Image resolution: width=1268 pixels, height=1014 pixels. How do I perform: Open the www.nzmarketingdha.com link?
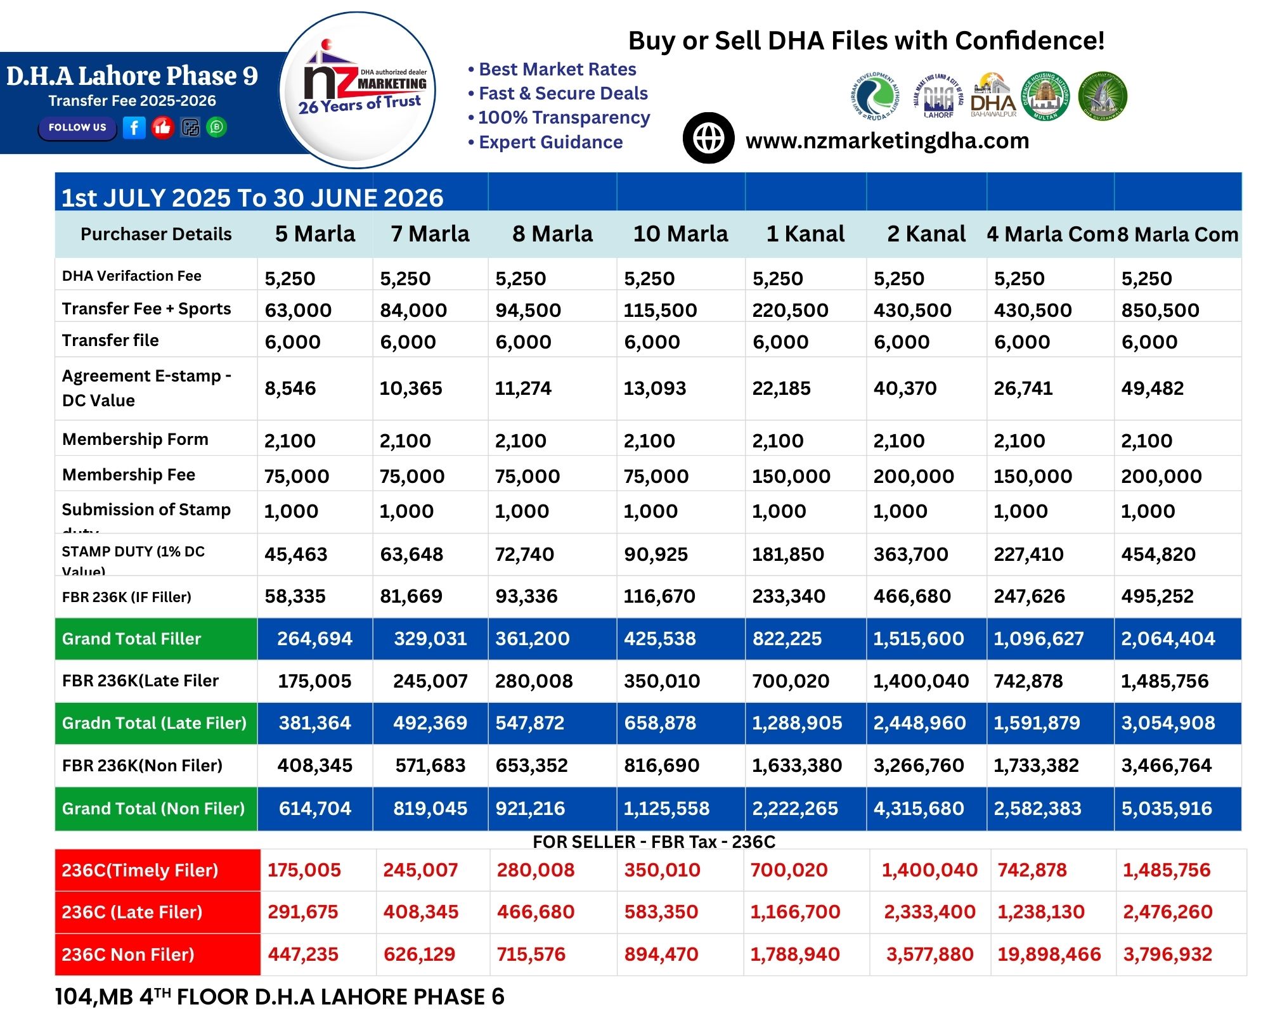click(x=887, y=141)
